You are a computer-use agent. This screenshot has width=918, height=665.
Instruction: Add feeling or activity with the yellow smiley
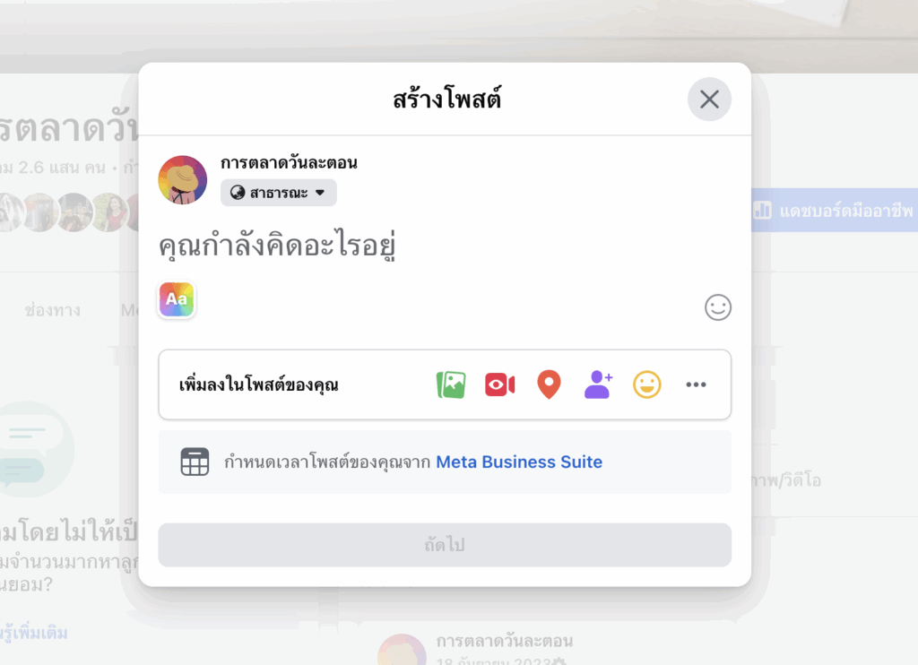click(647, 384)
